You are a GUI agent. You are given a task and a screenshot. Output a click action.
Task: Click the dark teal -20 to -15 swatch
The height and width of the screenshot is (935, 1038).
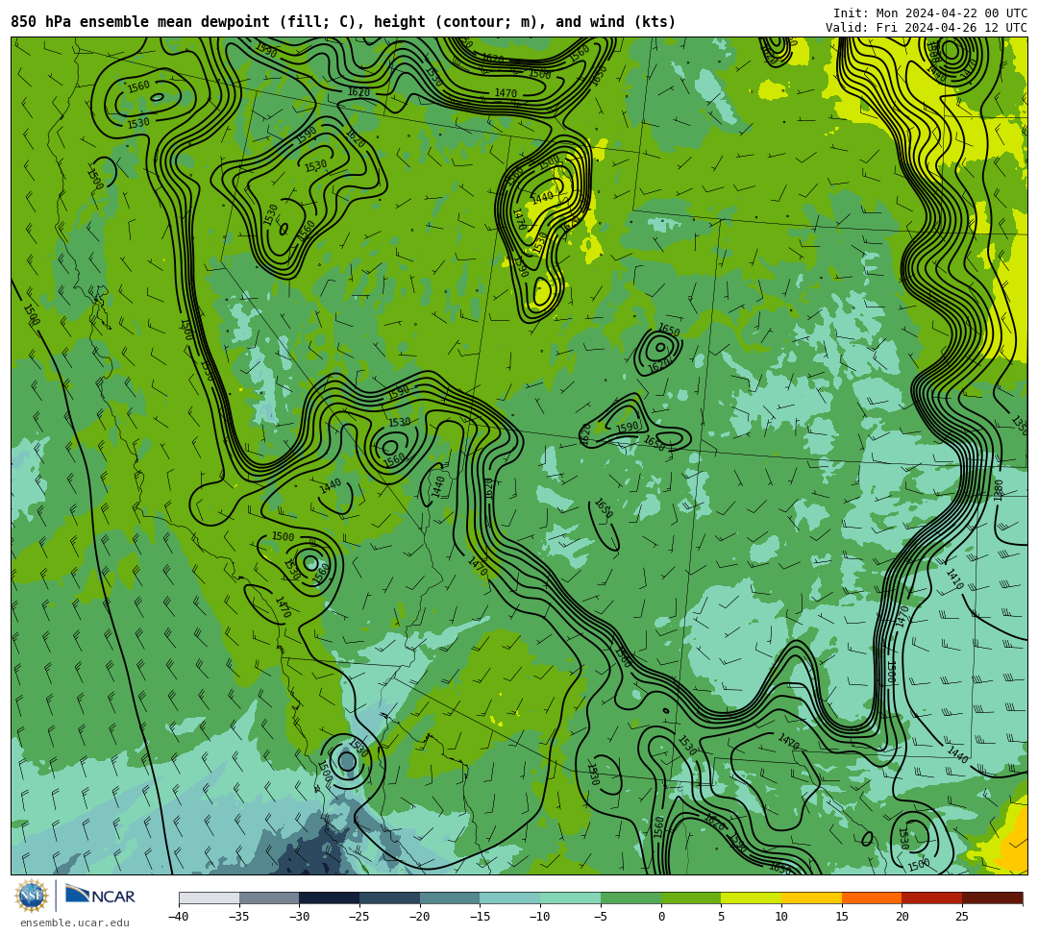coord(450,898)
